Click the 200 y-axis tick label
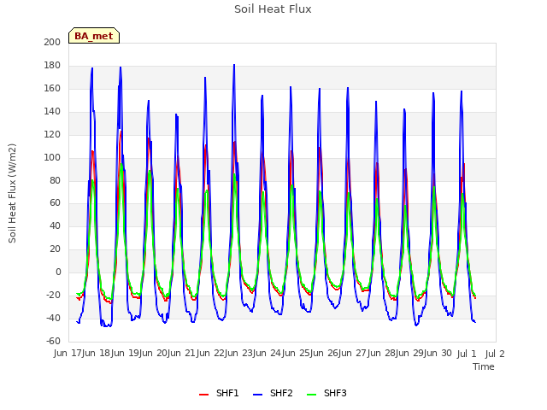 point(52,42)
